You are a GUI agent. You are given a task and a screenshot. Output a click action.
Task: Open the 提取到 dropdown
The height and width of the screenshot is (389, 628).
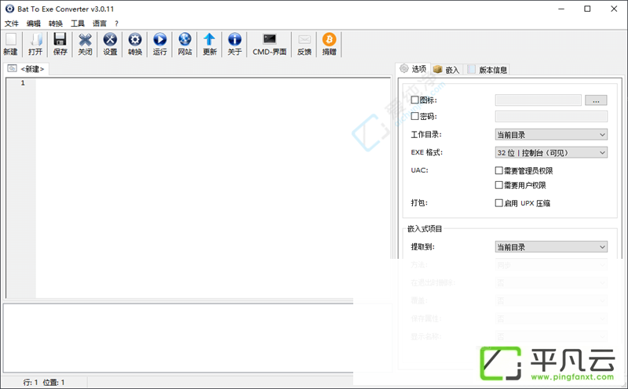[551, 247]
